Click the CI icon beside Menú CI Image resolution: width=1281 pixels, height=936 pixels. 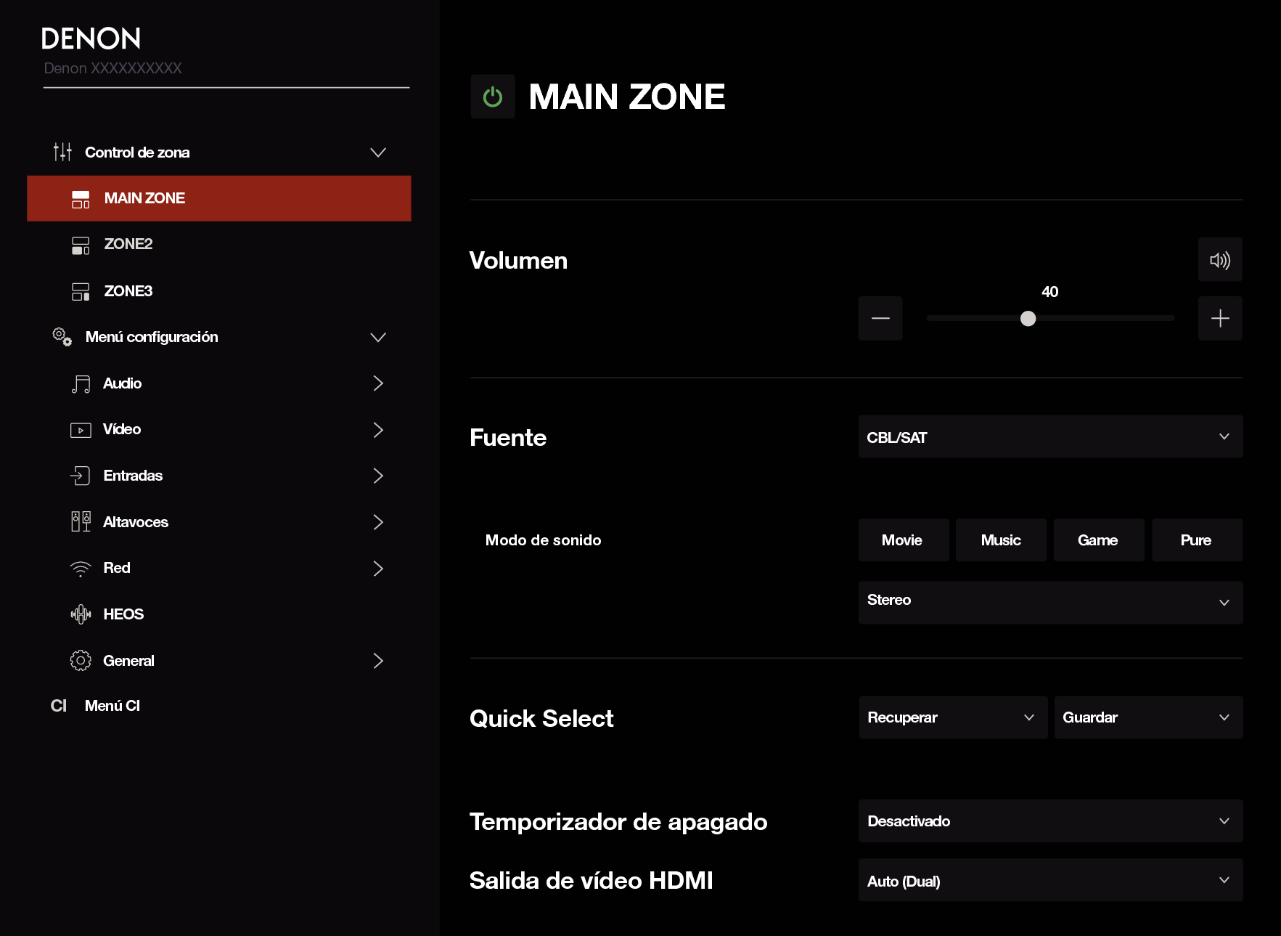click(59, 706)
